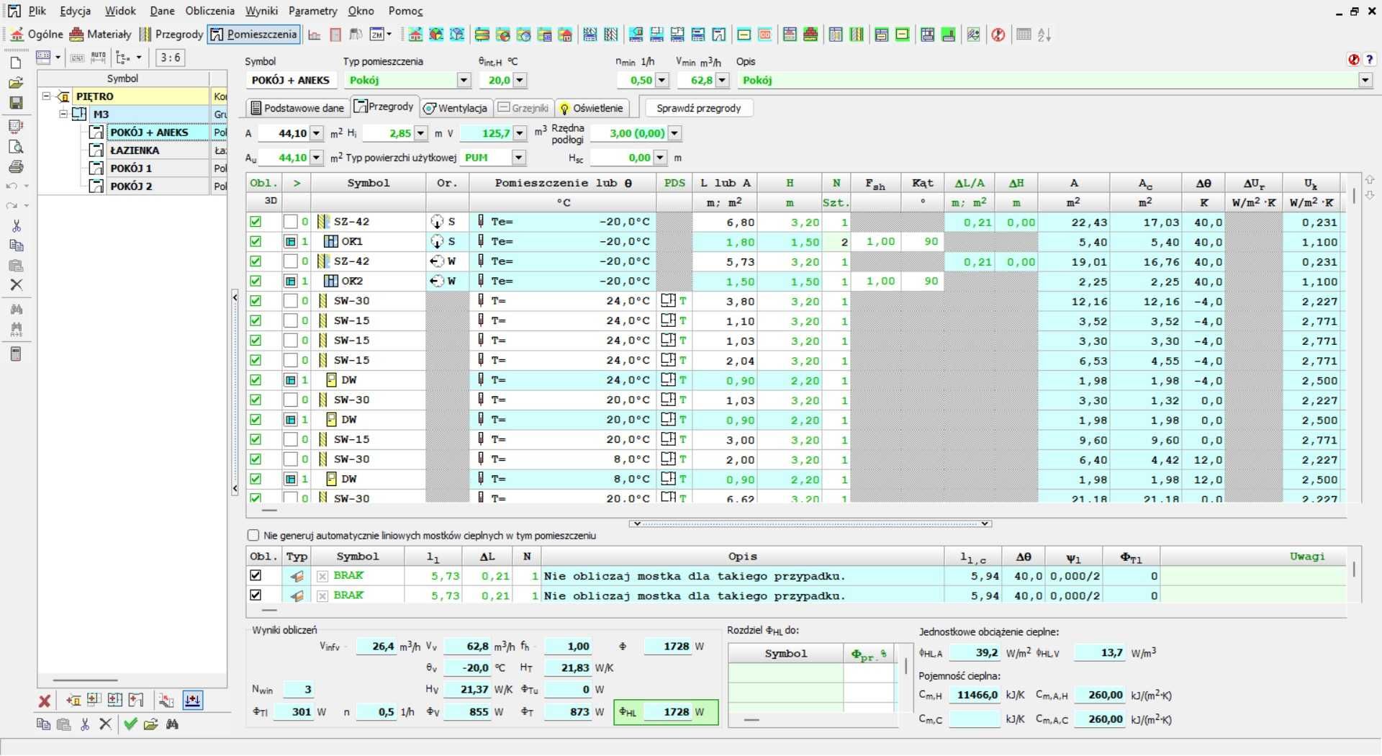Uncheck the OK2 row calculation checkbox
Screen dimensions: 1382x756
click(256, 281)
